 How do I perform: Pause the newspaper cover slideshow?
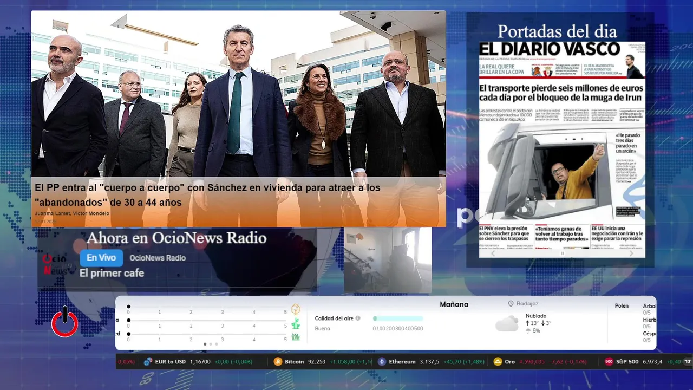tap(562, 253)
